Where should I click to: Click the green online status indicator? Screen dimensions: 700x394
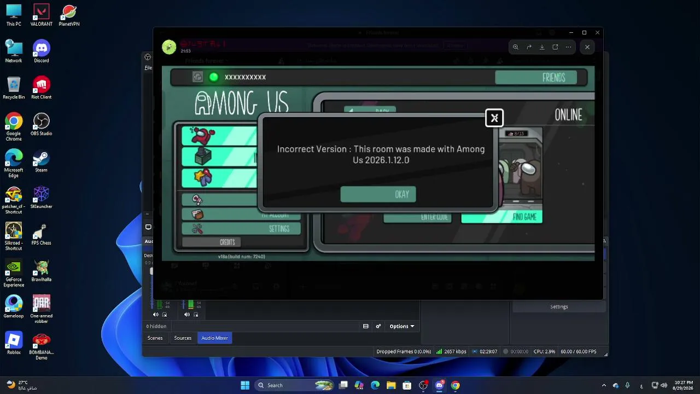214,77
